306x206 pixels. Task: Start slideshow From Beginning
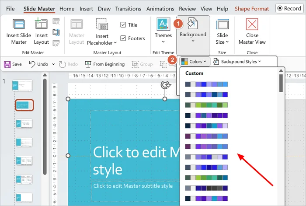[104, 64]
